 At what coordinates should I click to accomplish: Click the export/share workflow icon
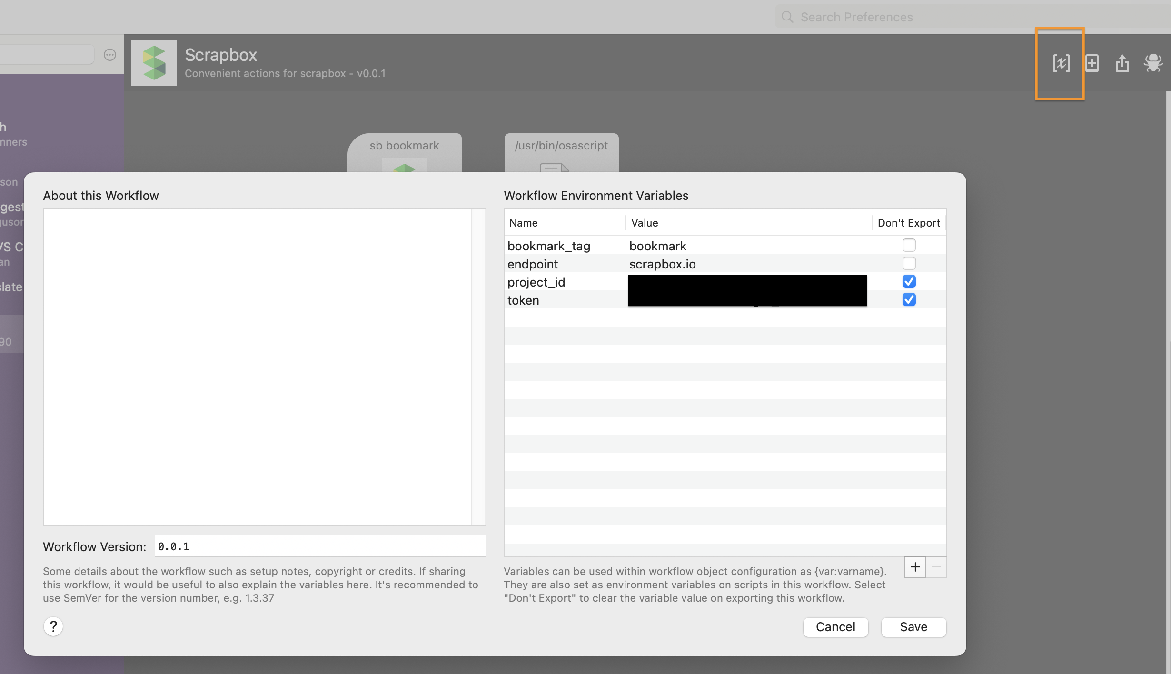pos(1122,63)
